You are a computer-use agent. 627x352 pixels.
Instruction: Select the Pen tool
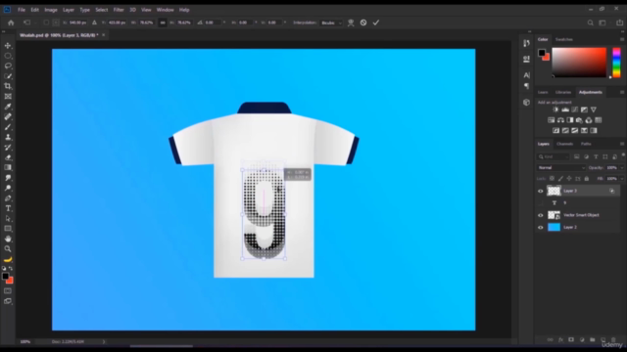8,198
